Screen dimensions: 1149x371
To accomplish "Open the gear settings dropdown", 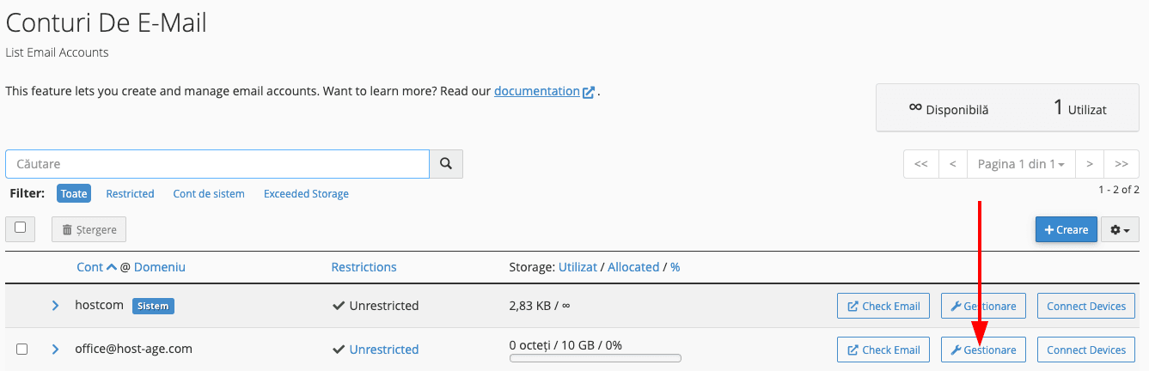I will 1119,229.
